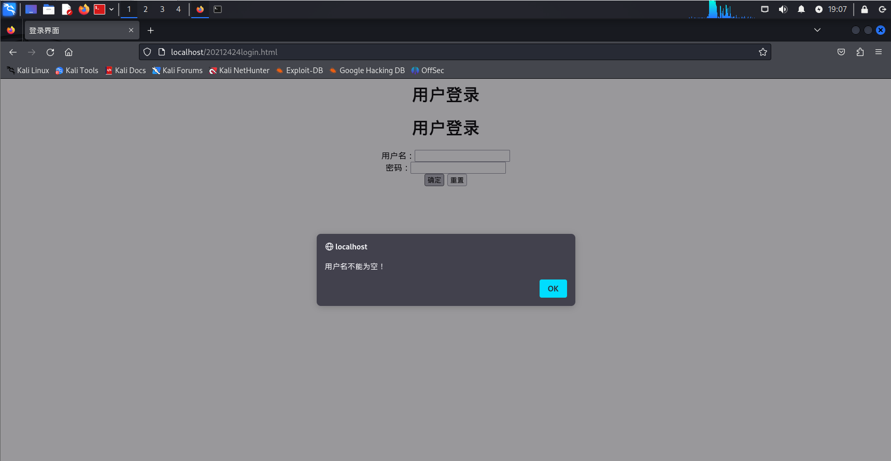
Task: Launch the text editor from the panel
Action: 66,9
